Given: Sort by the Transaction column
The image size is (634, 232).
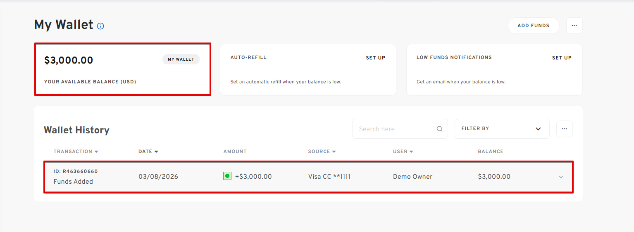Looking at the screenshot, I should pos(76,152).
